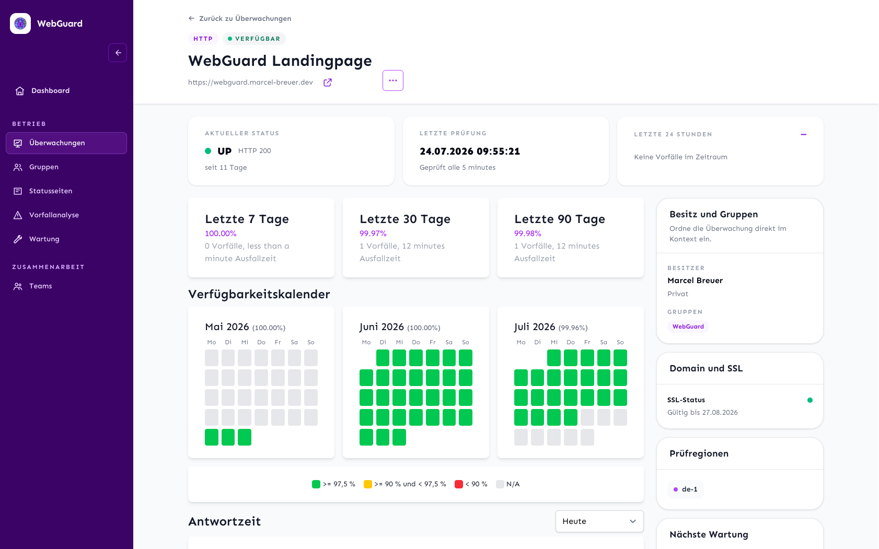Click the HTTP type badge
The height and width of the screenshot is (549, 879).
coord(203,39)
